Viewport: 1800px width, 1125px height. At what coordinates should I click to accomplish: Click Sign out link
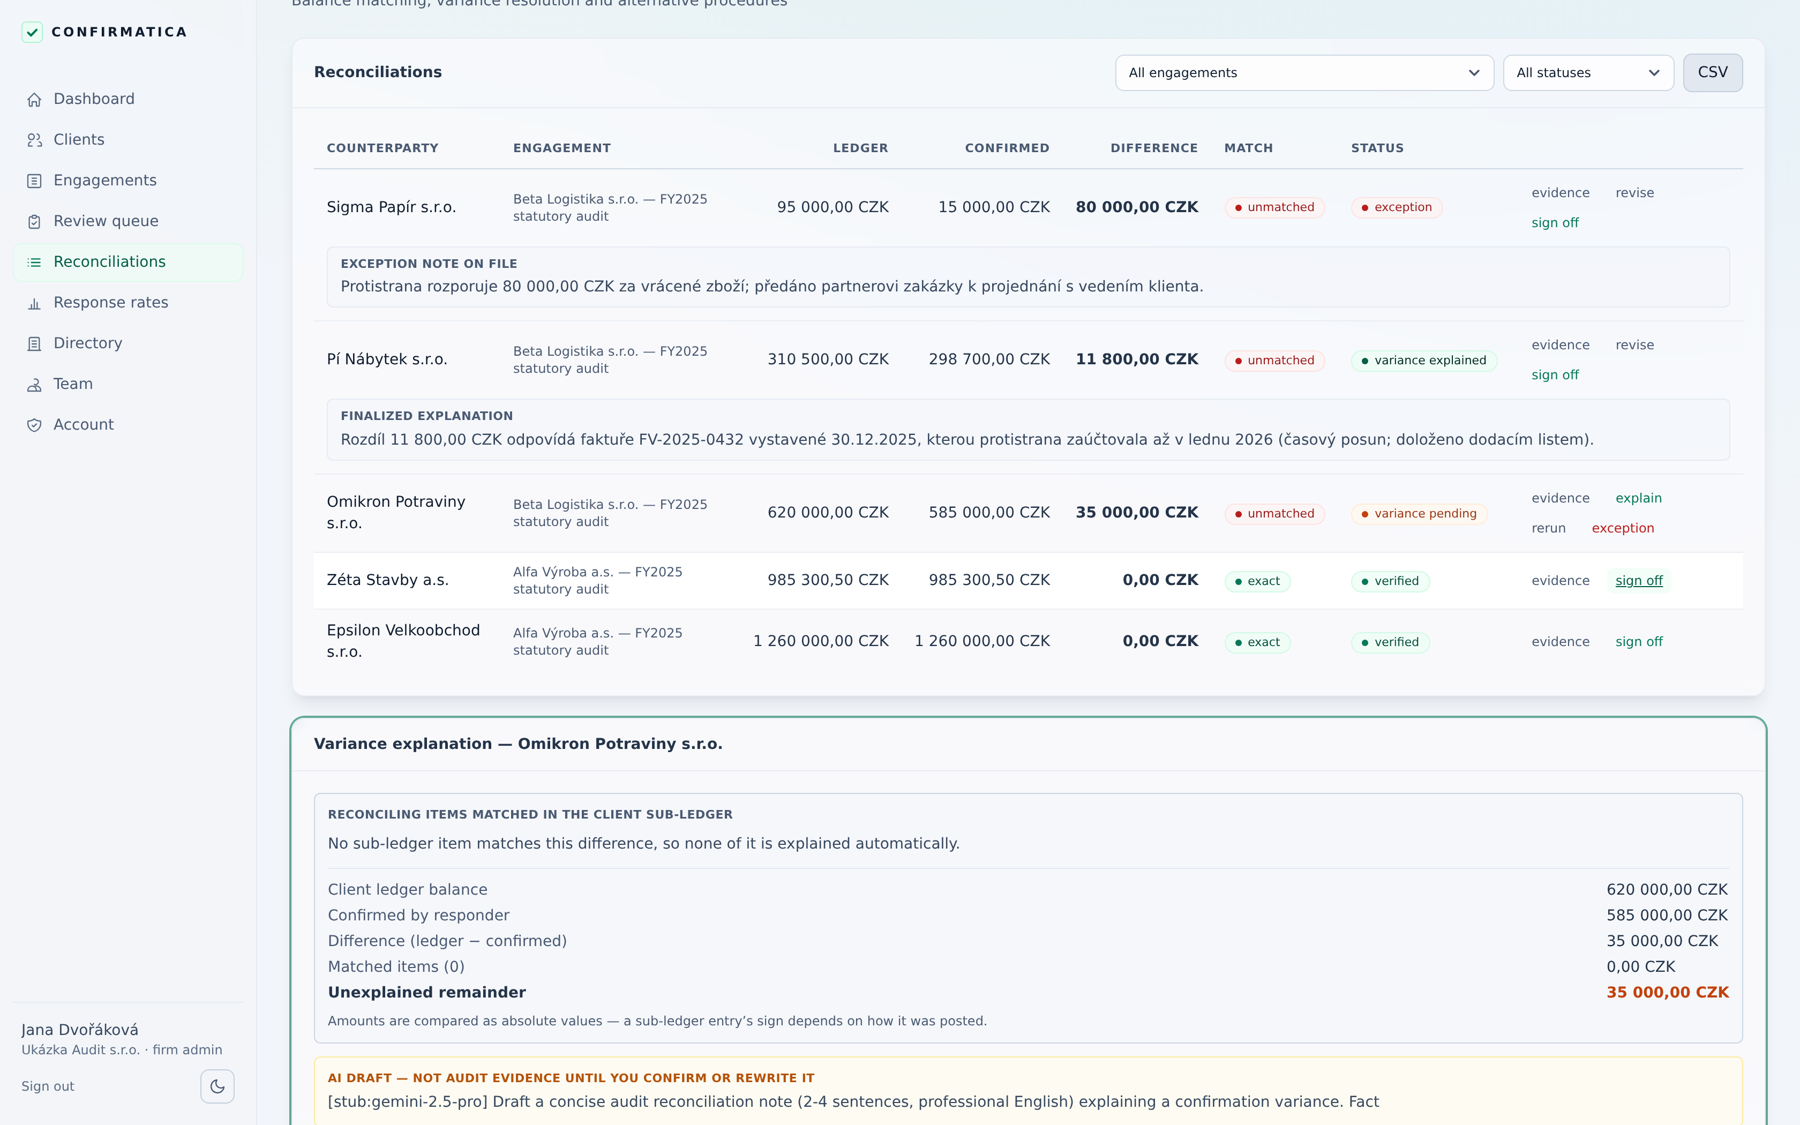48,1086
